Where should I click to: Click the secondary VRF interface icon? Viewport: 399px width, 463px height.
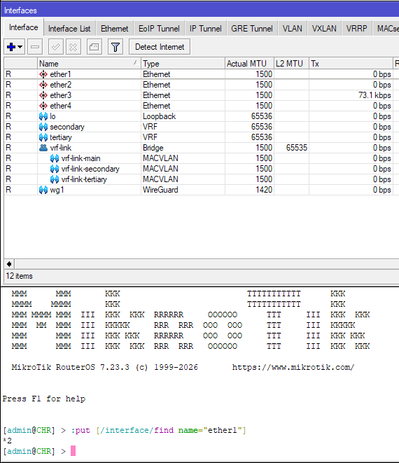pos(43,127)
